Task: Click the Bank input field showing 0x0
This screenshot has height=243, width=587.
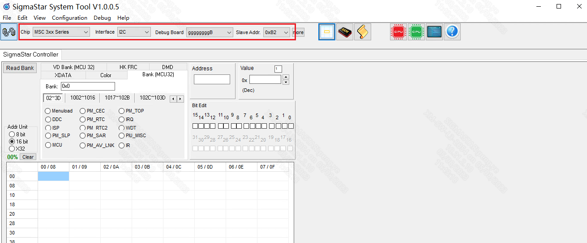Action: (88, 86)
